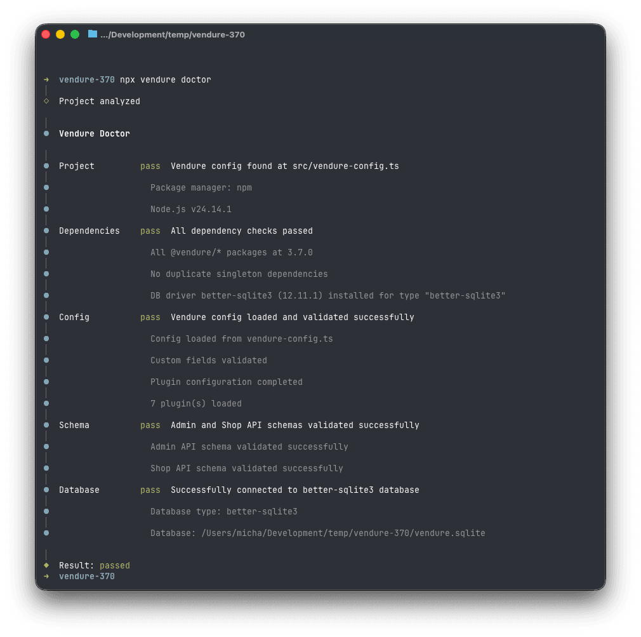Screen dimensions: 641x637
Task: Click the bullet dot next to Vendure Doctor
Action: tap(46, 133)
